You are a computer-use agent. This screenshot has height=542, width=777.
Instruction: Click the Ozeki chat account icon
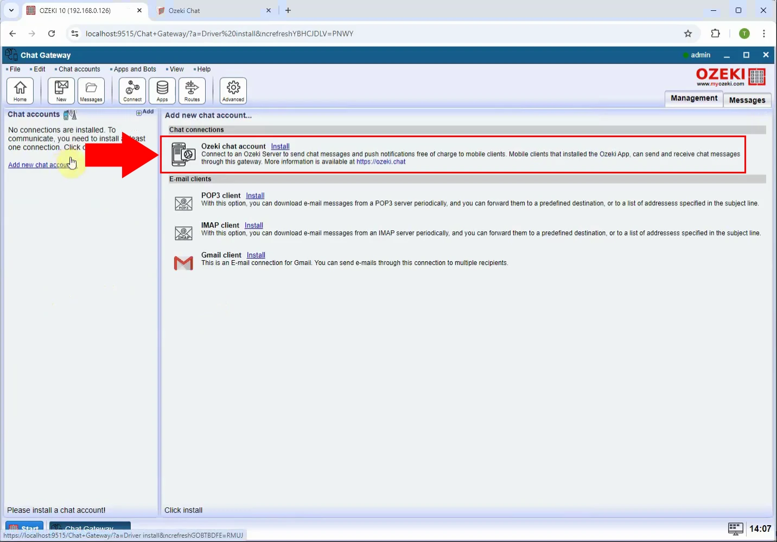pos(183,154)
